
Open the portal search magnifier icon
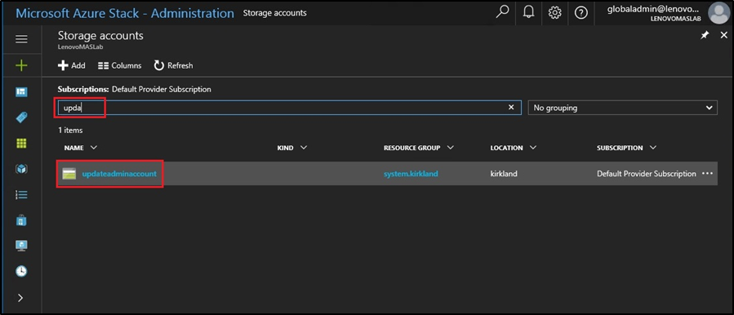[502, 12]
